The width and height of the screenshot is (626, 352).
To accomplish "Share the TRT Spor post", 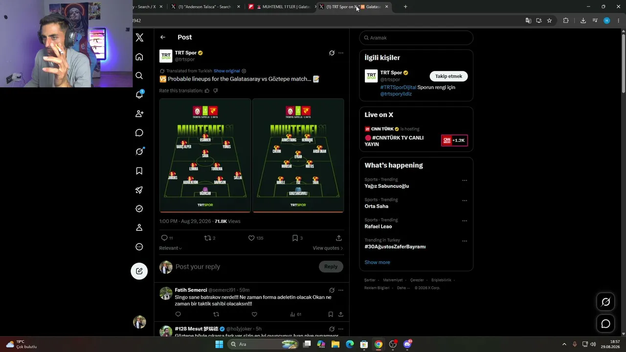I will pos(339,238).
